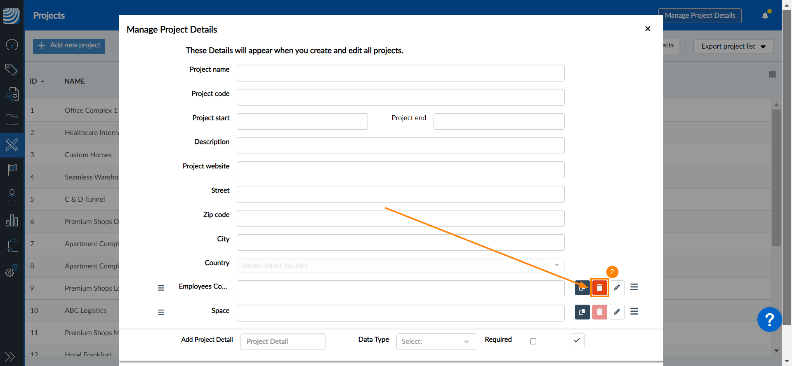Open the statistics bar chart sidebar icon
Image resolution: width=792 pixels, height=366 pixels.
[12, 221]
